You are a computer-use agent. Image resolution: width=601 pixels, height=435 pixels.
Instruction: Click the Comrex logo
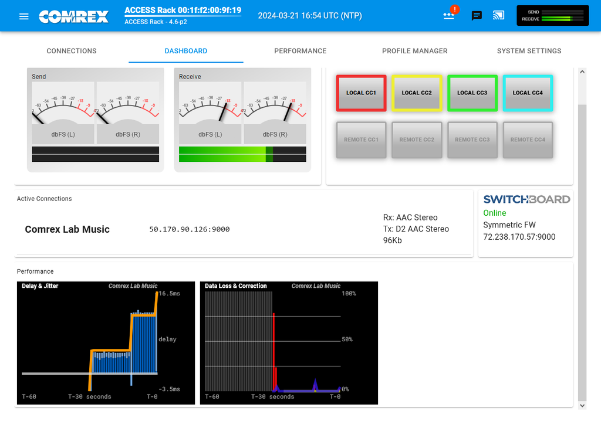pyautogui.click(x=73, y=16)
